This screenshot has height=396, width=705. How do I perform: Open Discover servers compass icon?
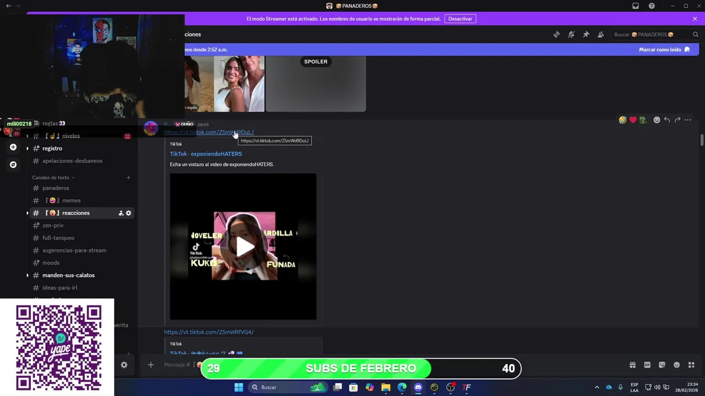13,164
